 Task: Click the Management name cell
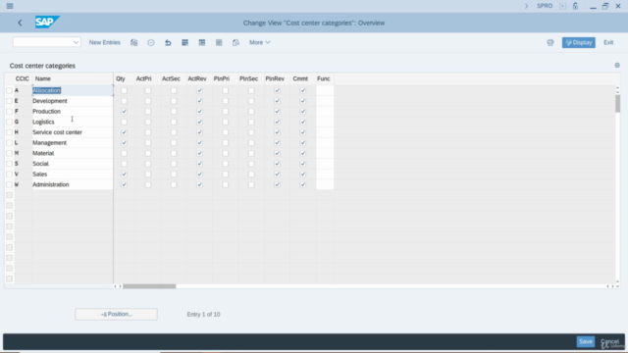coord(73,143)
